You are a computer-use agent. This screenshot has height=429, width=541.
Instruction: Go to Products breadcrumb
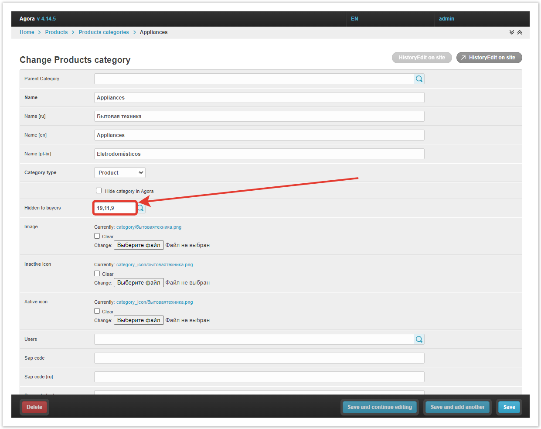56,32
